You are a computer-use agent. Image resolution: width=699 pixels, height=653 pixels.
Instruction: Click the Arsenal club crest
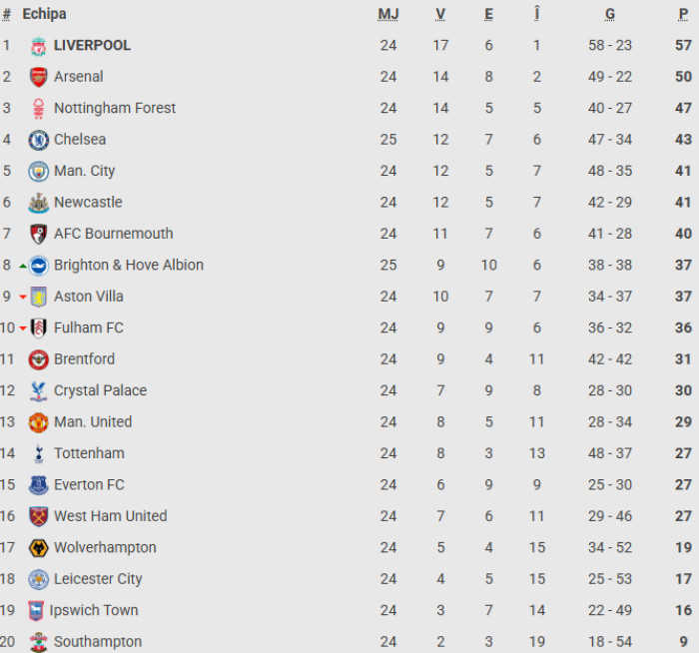pyautogui.click(x=38, y=77)
